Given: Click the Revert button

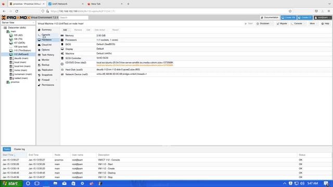Looking at the screenshot, I should 116,30.
